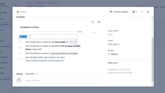Open the Acceptance criteria ellipsis menu
Screen dimensions: 165x93
pos(94,33)
